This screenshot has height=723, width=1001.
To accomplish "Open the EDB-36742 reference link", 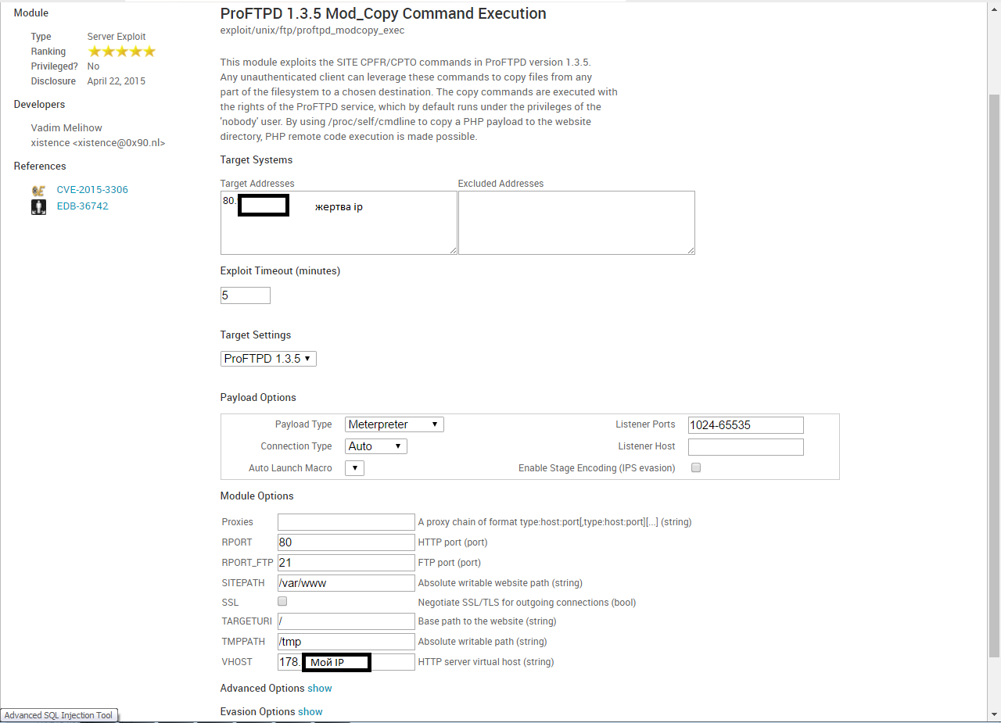I will [82, 206].
